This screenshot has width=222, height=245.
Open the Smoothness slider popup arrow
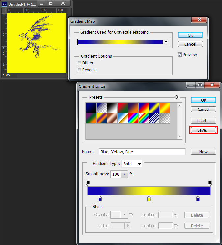click(125, 174)
